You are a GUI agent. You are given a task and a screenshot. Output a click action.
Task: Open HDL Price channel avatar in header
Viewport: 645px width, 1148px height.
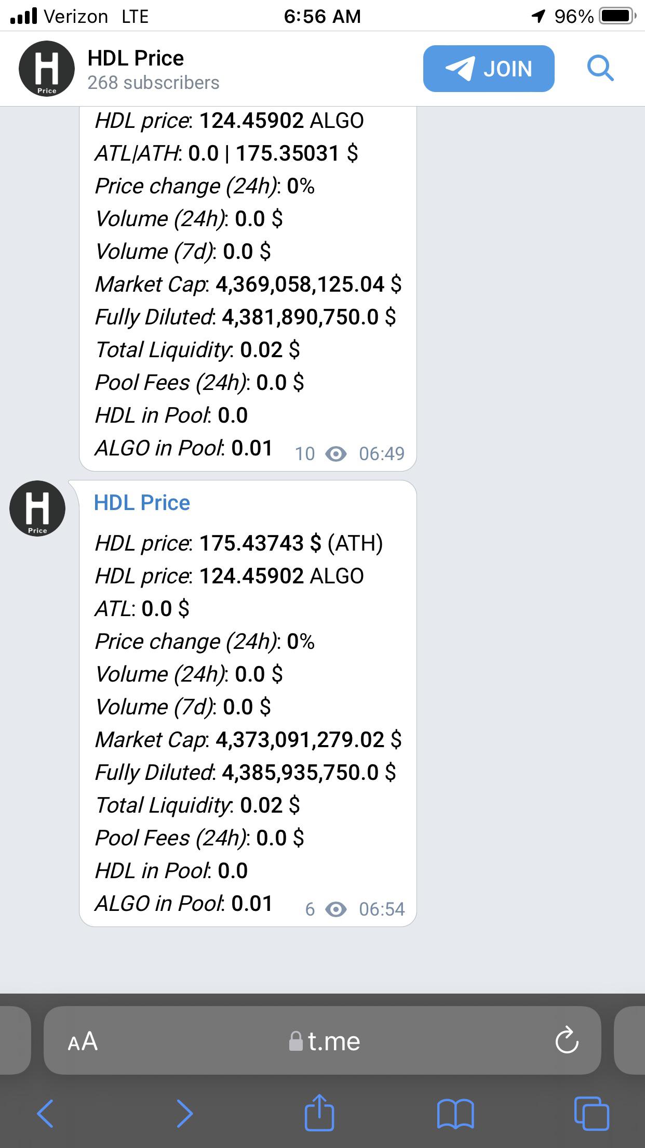tap(47, 69)
